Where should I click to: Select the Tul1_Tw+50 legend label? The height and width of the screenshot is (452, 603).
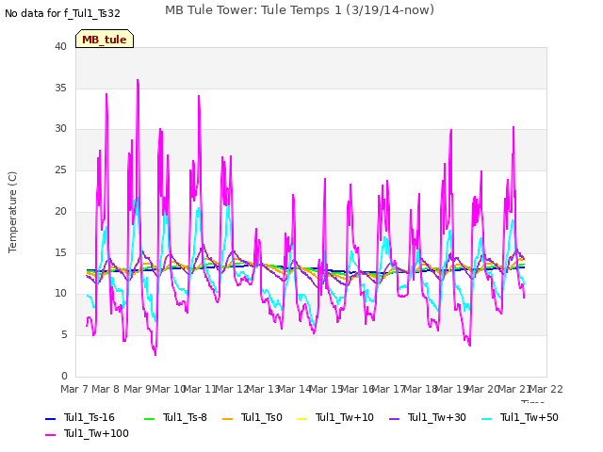(530, 417)
